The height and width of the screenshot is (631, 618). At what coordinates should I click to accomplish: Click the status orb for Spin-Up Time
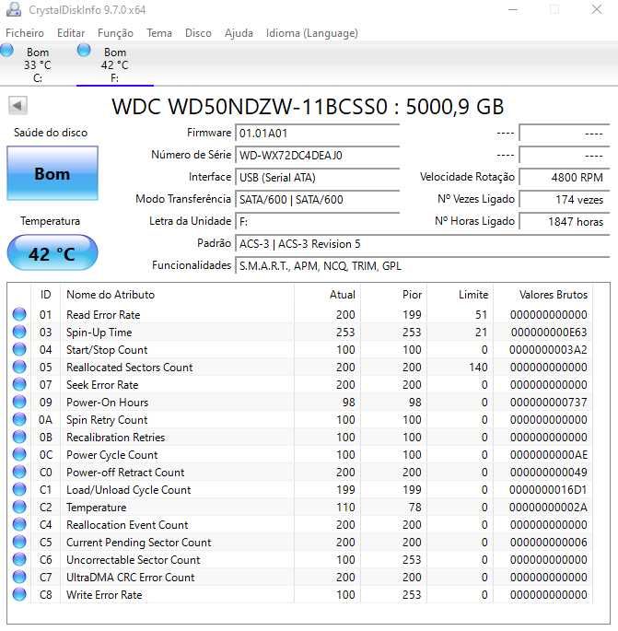click(19, 332)
